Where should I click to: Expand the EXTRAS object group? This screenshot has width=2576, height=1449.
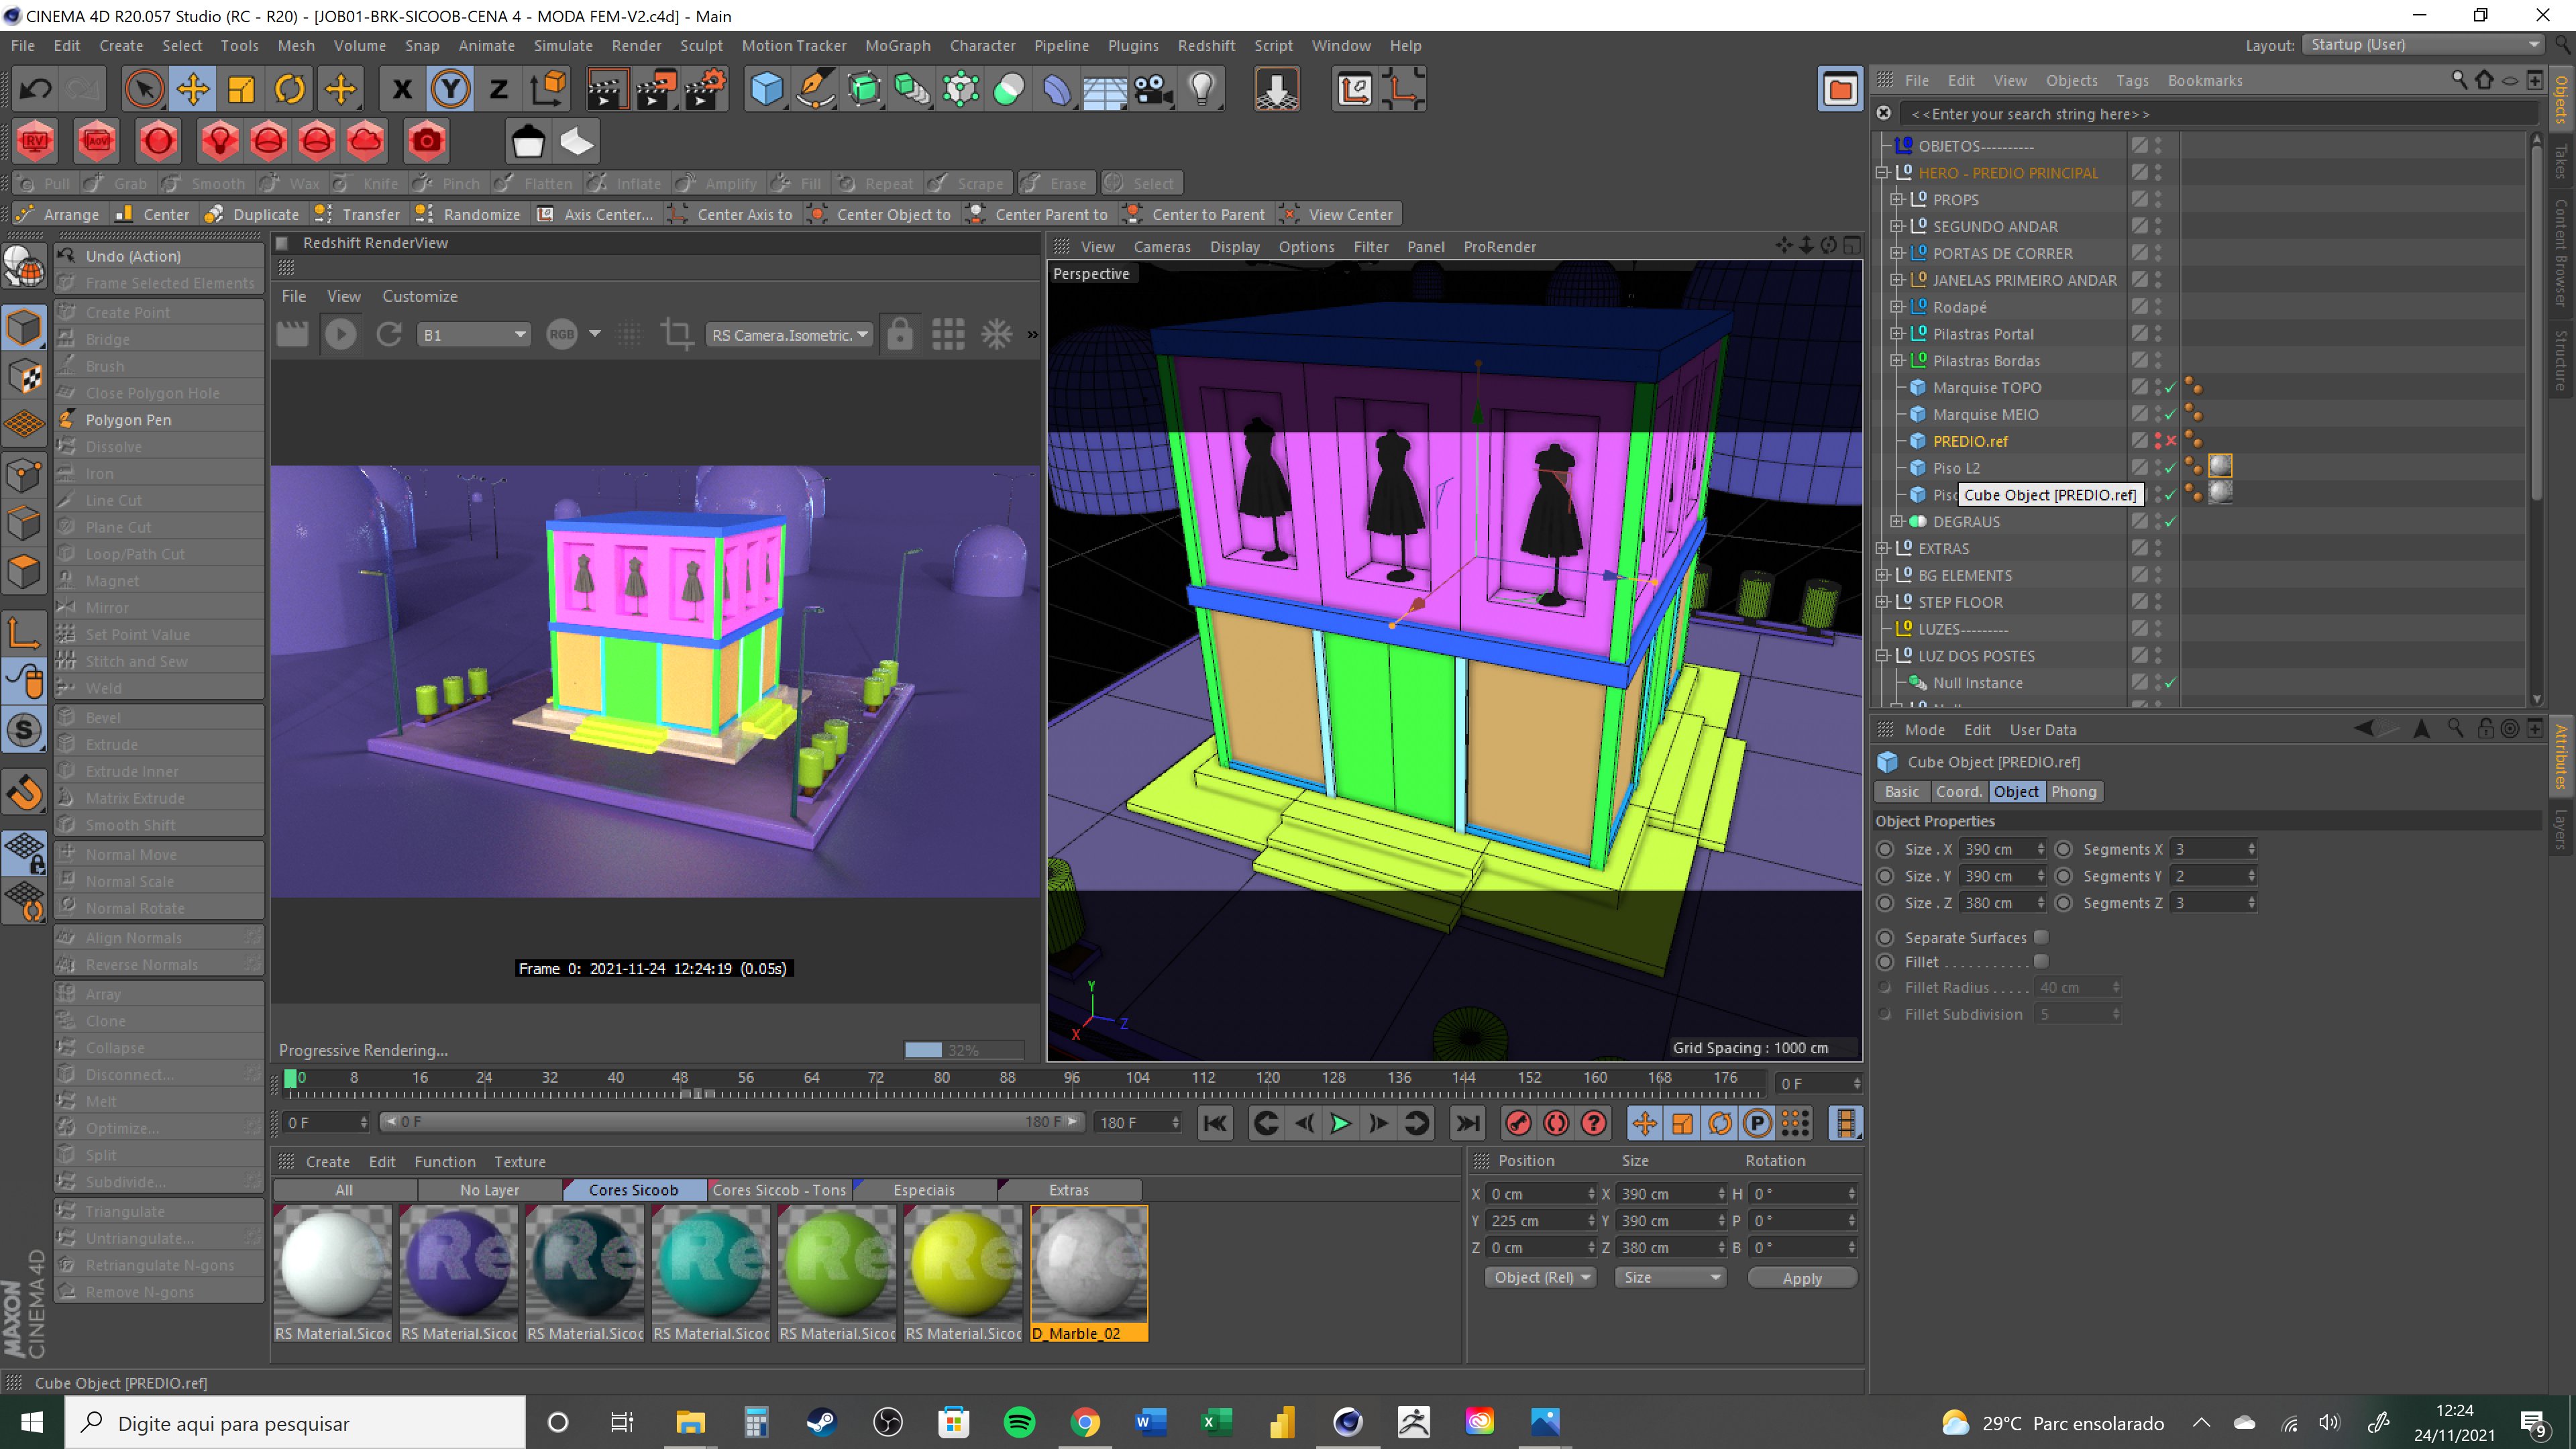pos(1882,549)
